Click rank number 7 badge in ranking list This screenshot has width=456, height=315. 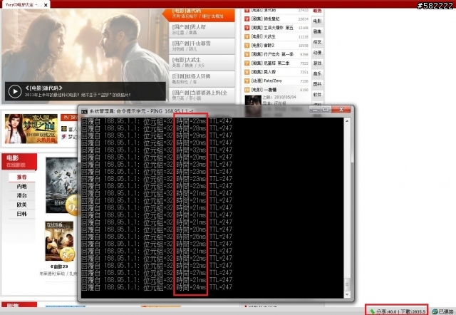coord(247,63)
